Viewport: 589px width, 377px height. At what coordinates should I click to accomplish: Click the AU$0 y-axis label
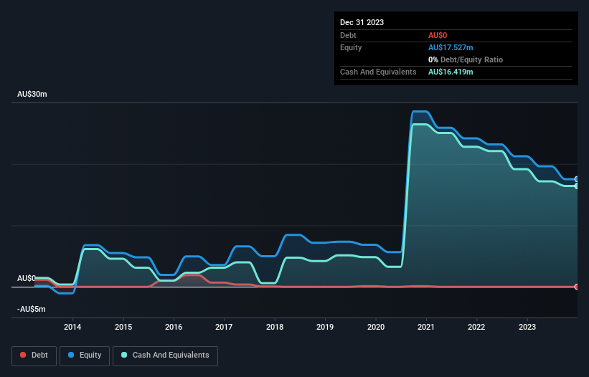click(x=27, y=278)
